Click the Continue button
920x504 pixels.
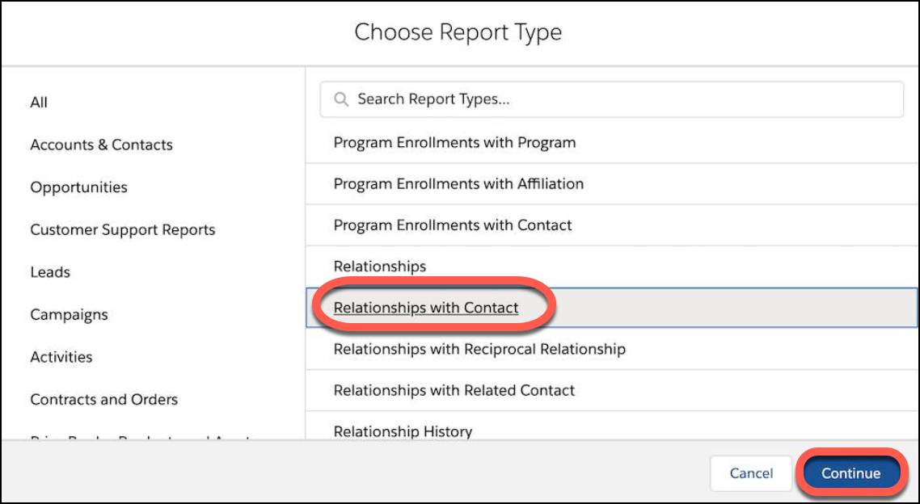click(x=851, y=473)
